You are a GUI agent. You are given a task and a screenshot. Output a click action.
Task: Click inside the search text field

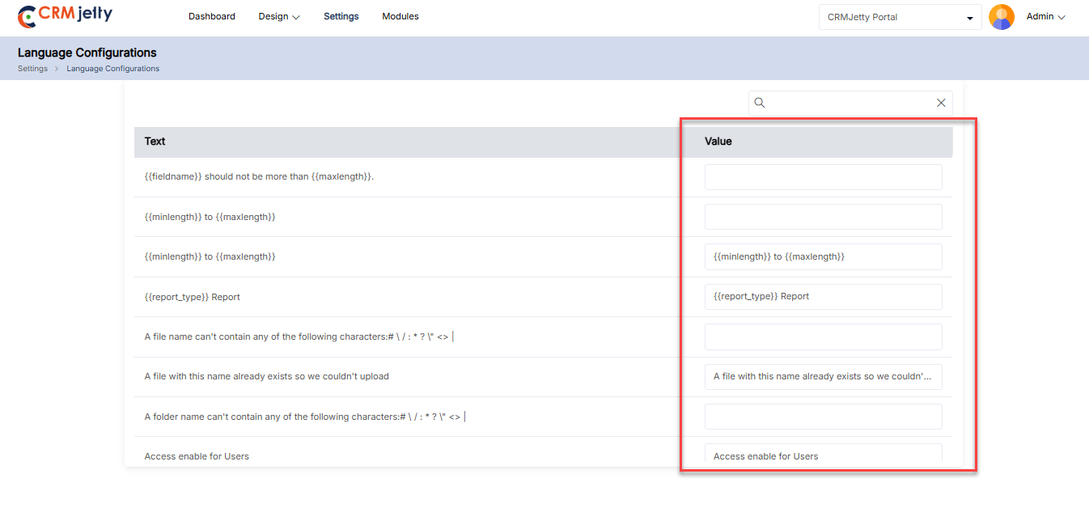(850, 103)
